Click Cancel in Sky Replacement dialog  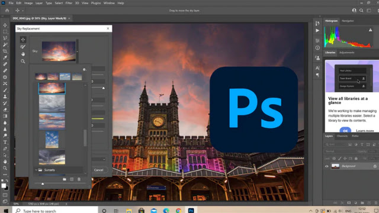point(99,170)
